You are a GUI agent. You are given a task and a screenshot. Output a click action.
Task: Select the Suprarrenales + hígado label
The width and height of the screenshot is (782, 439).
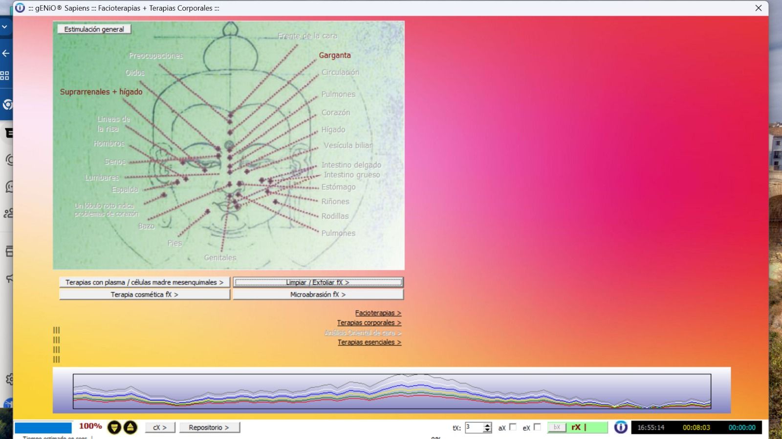tap(101, 92)
